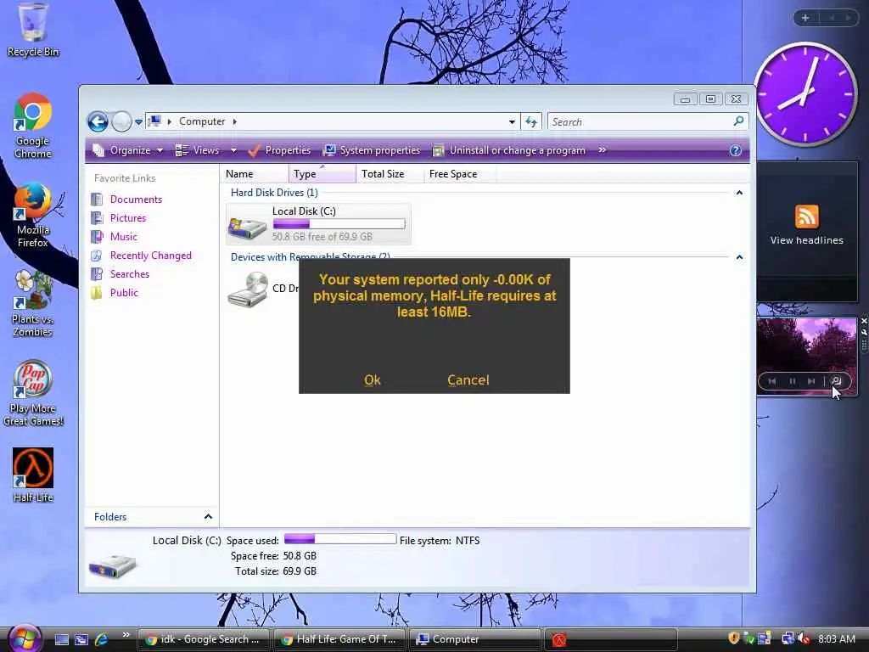
Task: Click the Local Disk icon in details pane
Action: pyautogui.click(x=113, y=565)
